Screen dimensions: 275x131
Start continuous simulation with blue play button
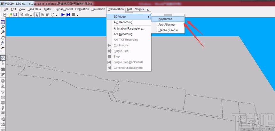[x=63, y=15]
